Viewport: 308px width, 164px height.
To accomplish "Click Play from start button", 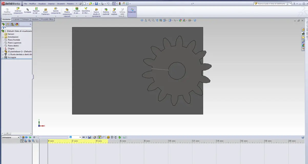I will (x=26, y=137).
